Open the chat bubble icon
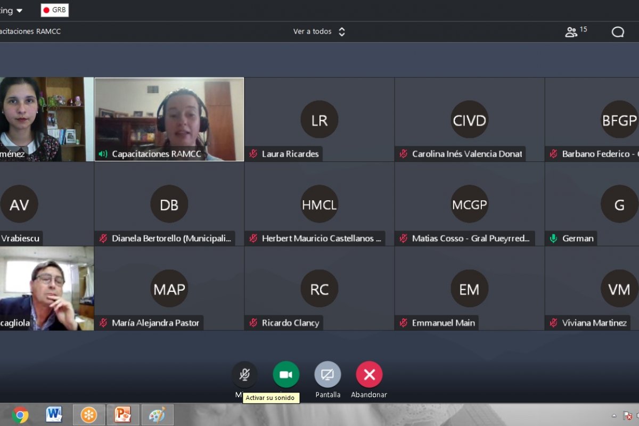639x426 pixels. (x=618, y=32)
